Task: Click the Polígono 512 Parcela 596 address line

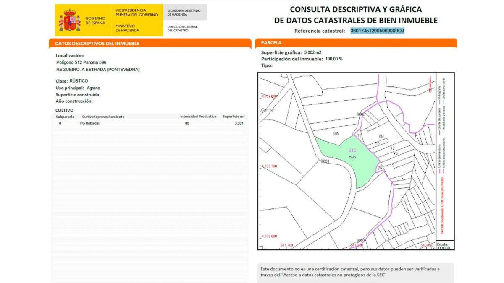Action: pyautogui.click(x=81, y=62)
